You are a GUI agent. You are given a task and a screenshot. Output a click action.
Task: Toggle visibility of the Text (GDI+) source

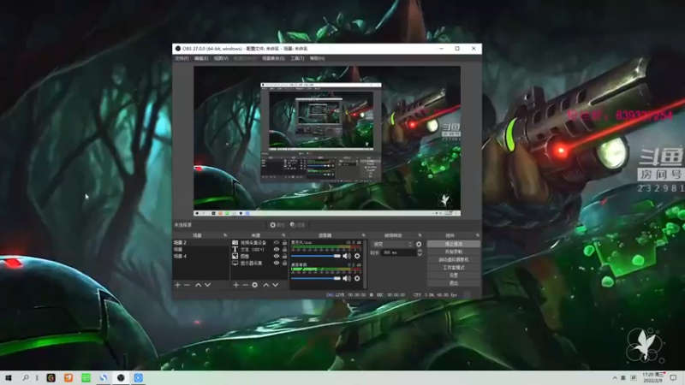[276, 249]
